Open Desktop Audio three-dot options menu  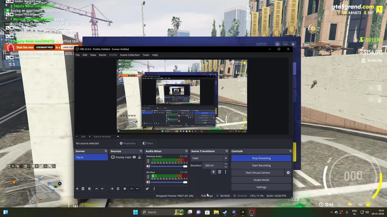click(x=148, y=161)
